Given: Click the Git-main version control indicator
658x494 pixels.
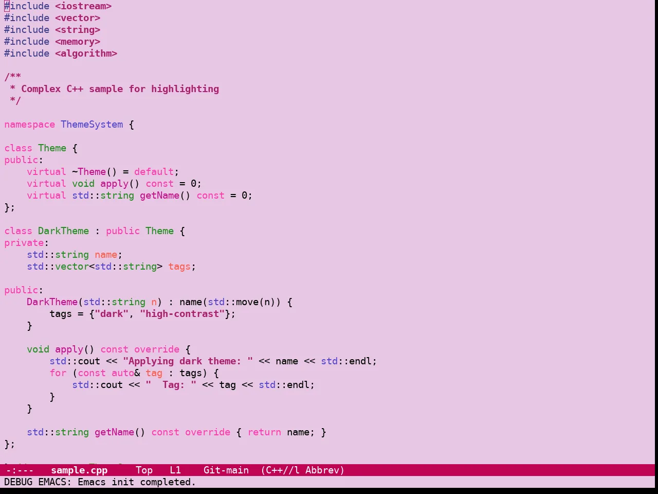Looking at the screenshot, I should (x=226, y=470).
